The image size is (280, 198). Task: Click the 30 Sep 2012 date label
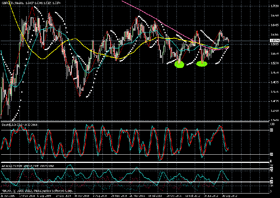click(230, 196)
